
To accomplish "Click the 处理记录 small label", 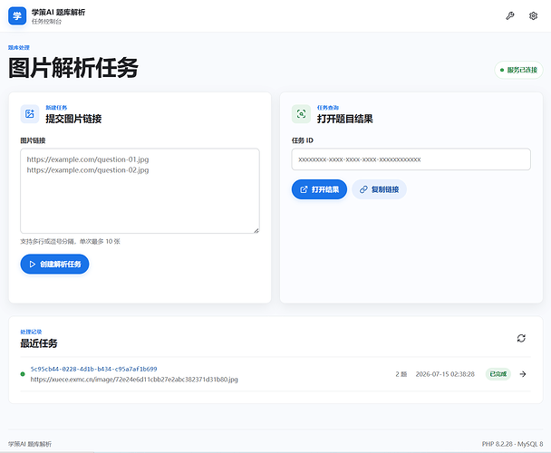I will (31, 332).
